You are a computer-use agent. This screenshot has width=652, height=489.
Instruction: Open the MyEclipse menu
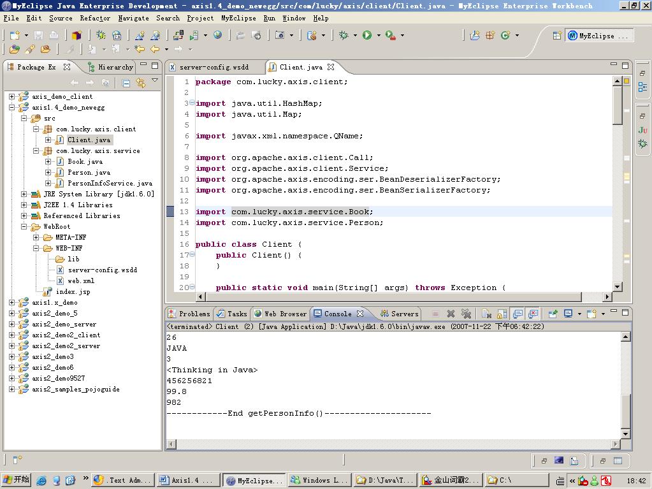point(238,18)
